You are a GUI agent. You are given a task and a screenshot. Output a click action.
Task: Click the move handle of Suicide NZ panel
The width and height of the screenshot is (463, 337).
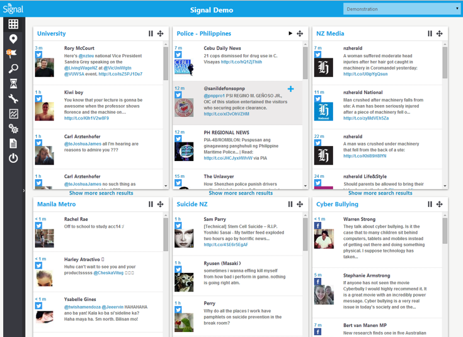pyautogui.click(x=300, y=204)
